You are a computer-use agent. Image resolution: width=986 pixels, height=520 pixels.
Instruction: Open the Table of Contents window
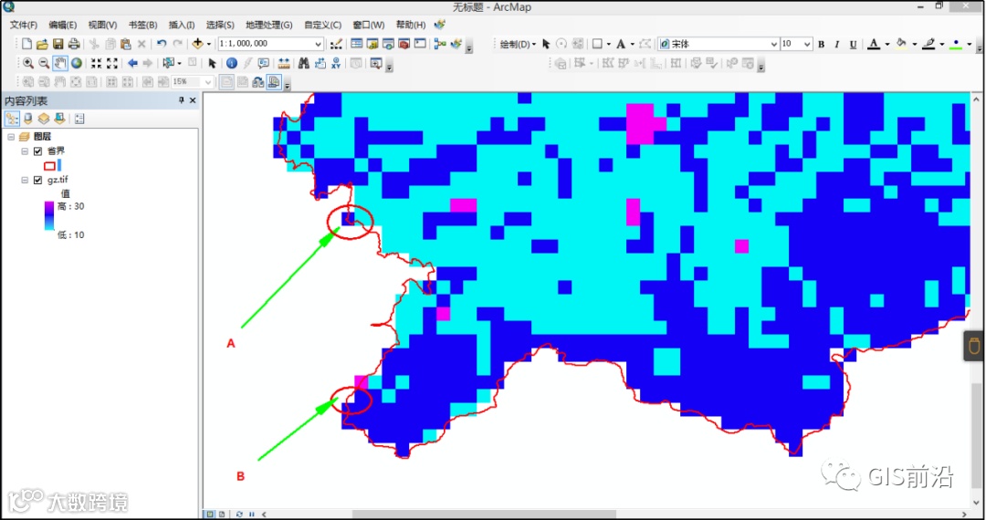[x=357, y=44]
